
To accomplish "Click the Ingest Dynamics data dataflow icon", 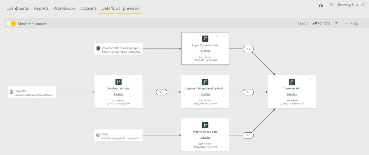I will click(205, 39).
